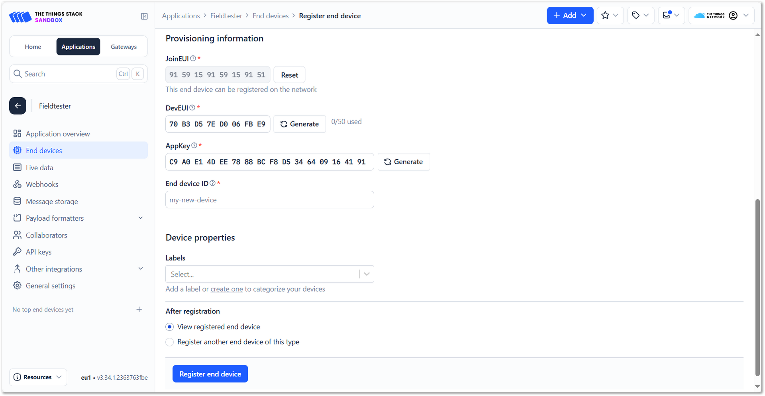765x396 pixels.
Task: Open Live data in the sidebar
Action: point(39,168)
